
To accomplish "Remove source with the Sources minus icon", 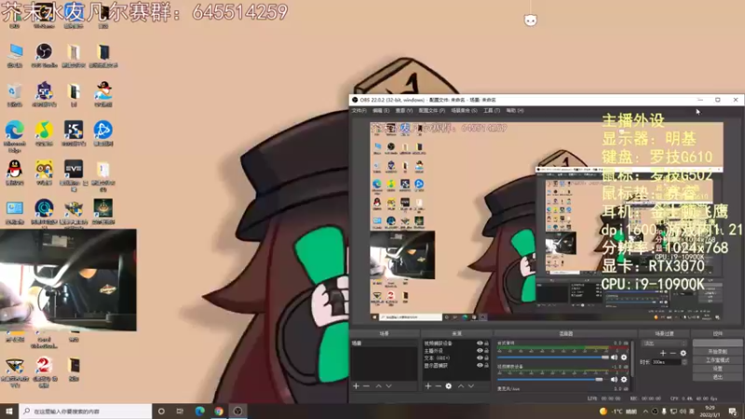I will pyautogui.click(x=438, y=386).
